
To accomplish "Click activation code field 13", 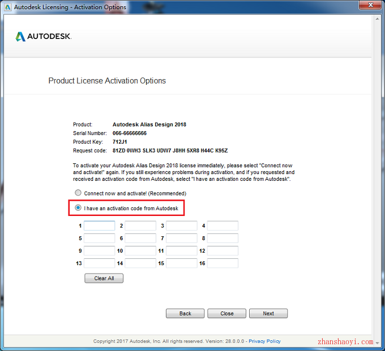I will tap(100, 263).
